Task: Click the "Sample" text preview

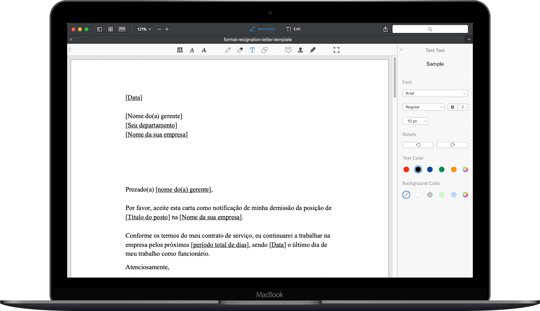Action: tap(435, 64)
